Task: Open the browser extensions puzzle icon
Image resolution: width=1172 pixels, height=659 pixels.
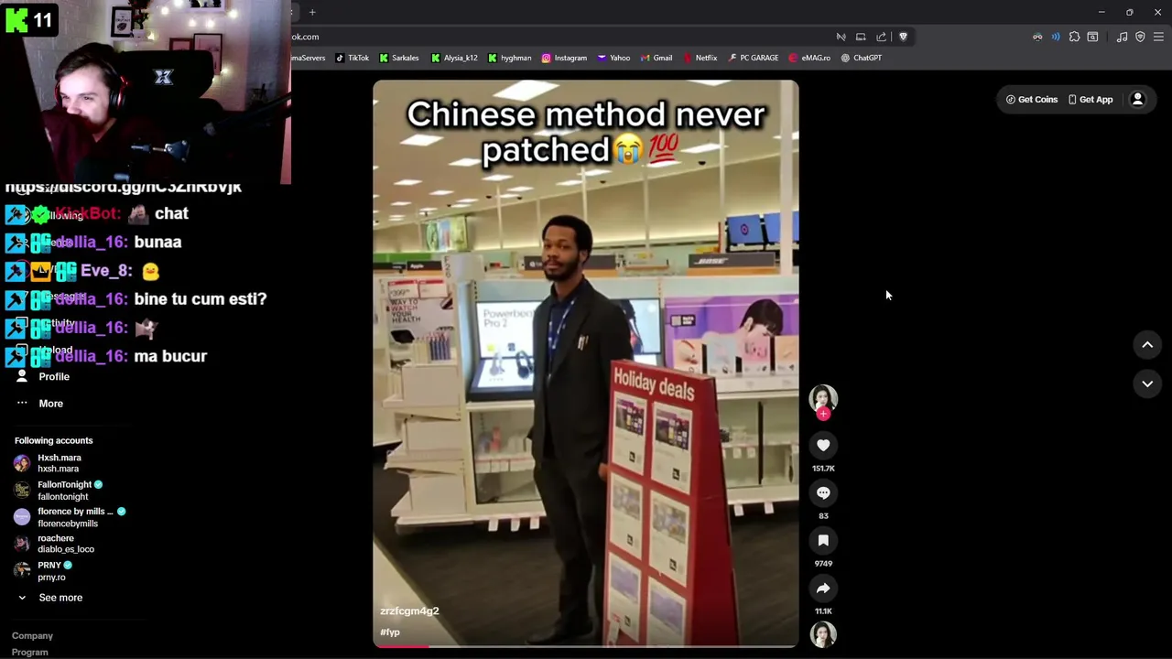Action: pos(1074,37)
